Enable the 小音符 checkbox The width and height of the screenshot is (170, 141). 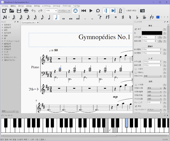click(x=136, y=69)
